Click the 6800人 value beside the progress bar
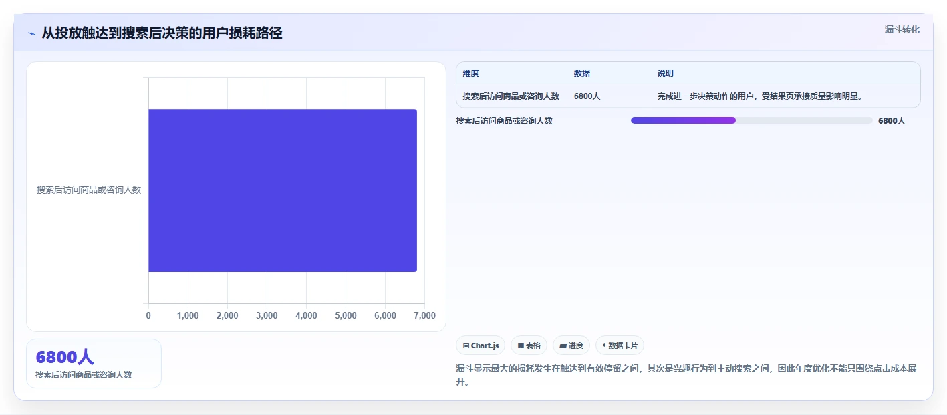This screenshot has width=947, height=415. [x=892, y=121]
